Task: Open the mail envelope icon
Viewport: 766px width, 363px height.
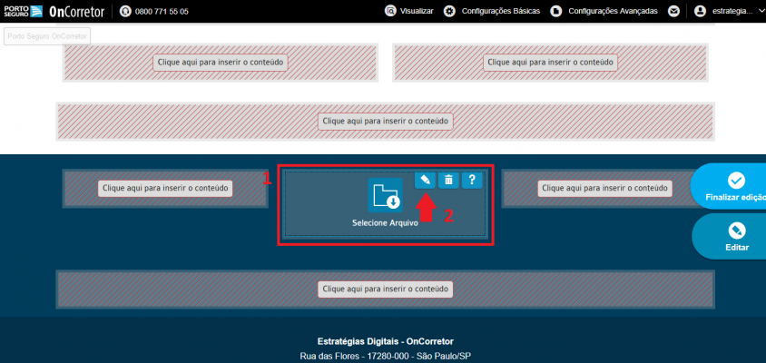Action: (674, 11)
